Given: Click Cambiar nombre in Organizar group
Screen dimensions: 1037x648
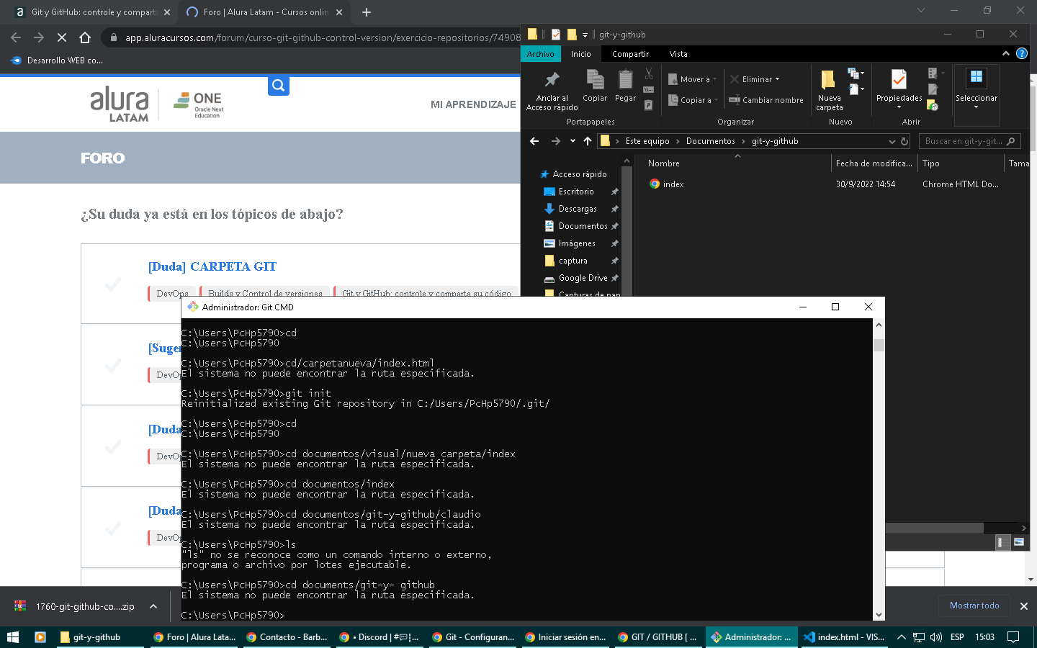Looking at the screenshot, I should pos(766,100).
